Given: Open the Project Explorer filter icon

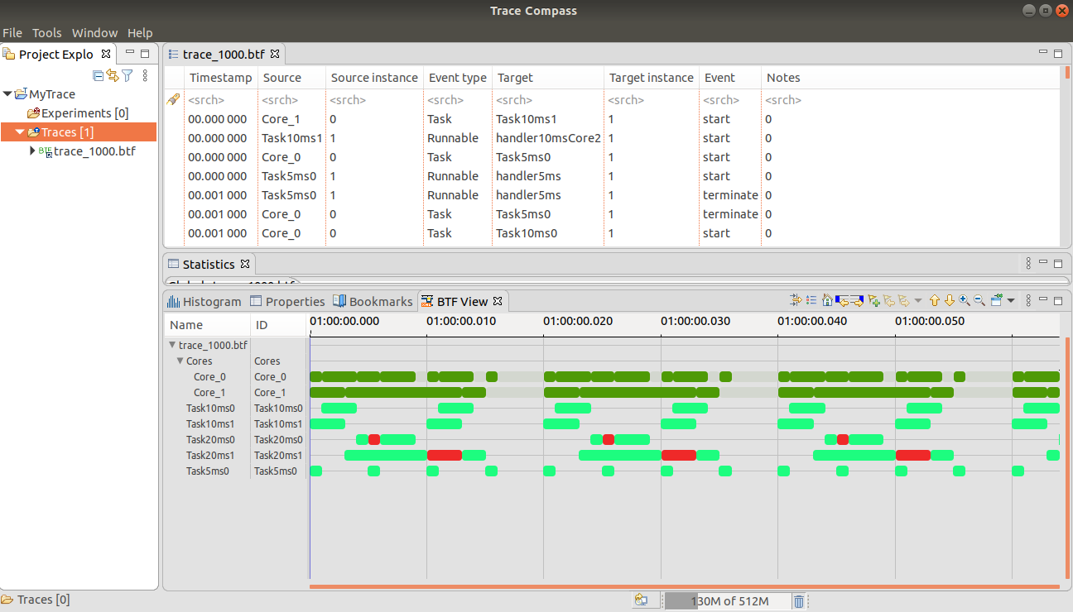Looking at the screenshot, I should pos(128,75).
